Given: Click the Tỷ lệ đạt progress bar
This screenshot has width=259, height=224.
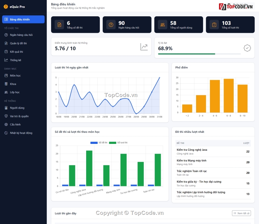Looking at the screenshot, I should point(199,54).
